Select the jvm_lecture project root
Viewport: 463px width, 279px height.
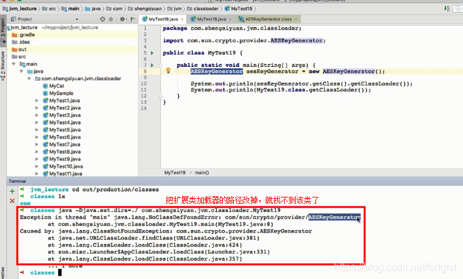[24, 27]
